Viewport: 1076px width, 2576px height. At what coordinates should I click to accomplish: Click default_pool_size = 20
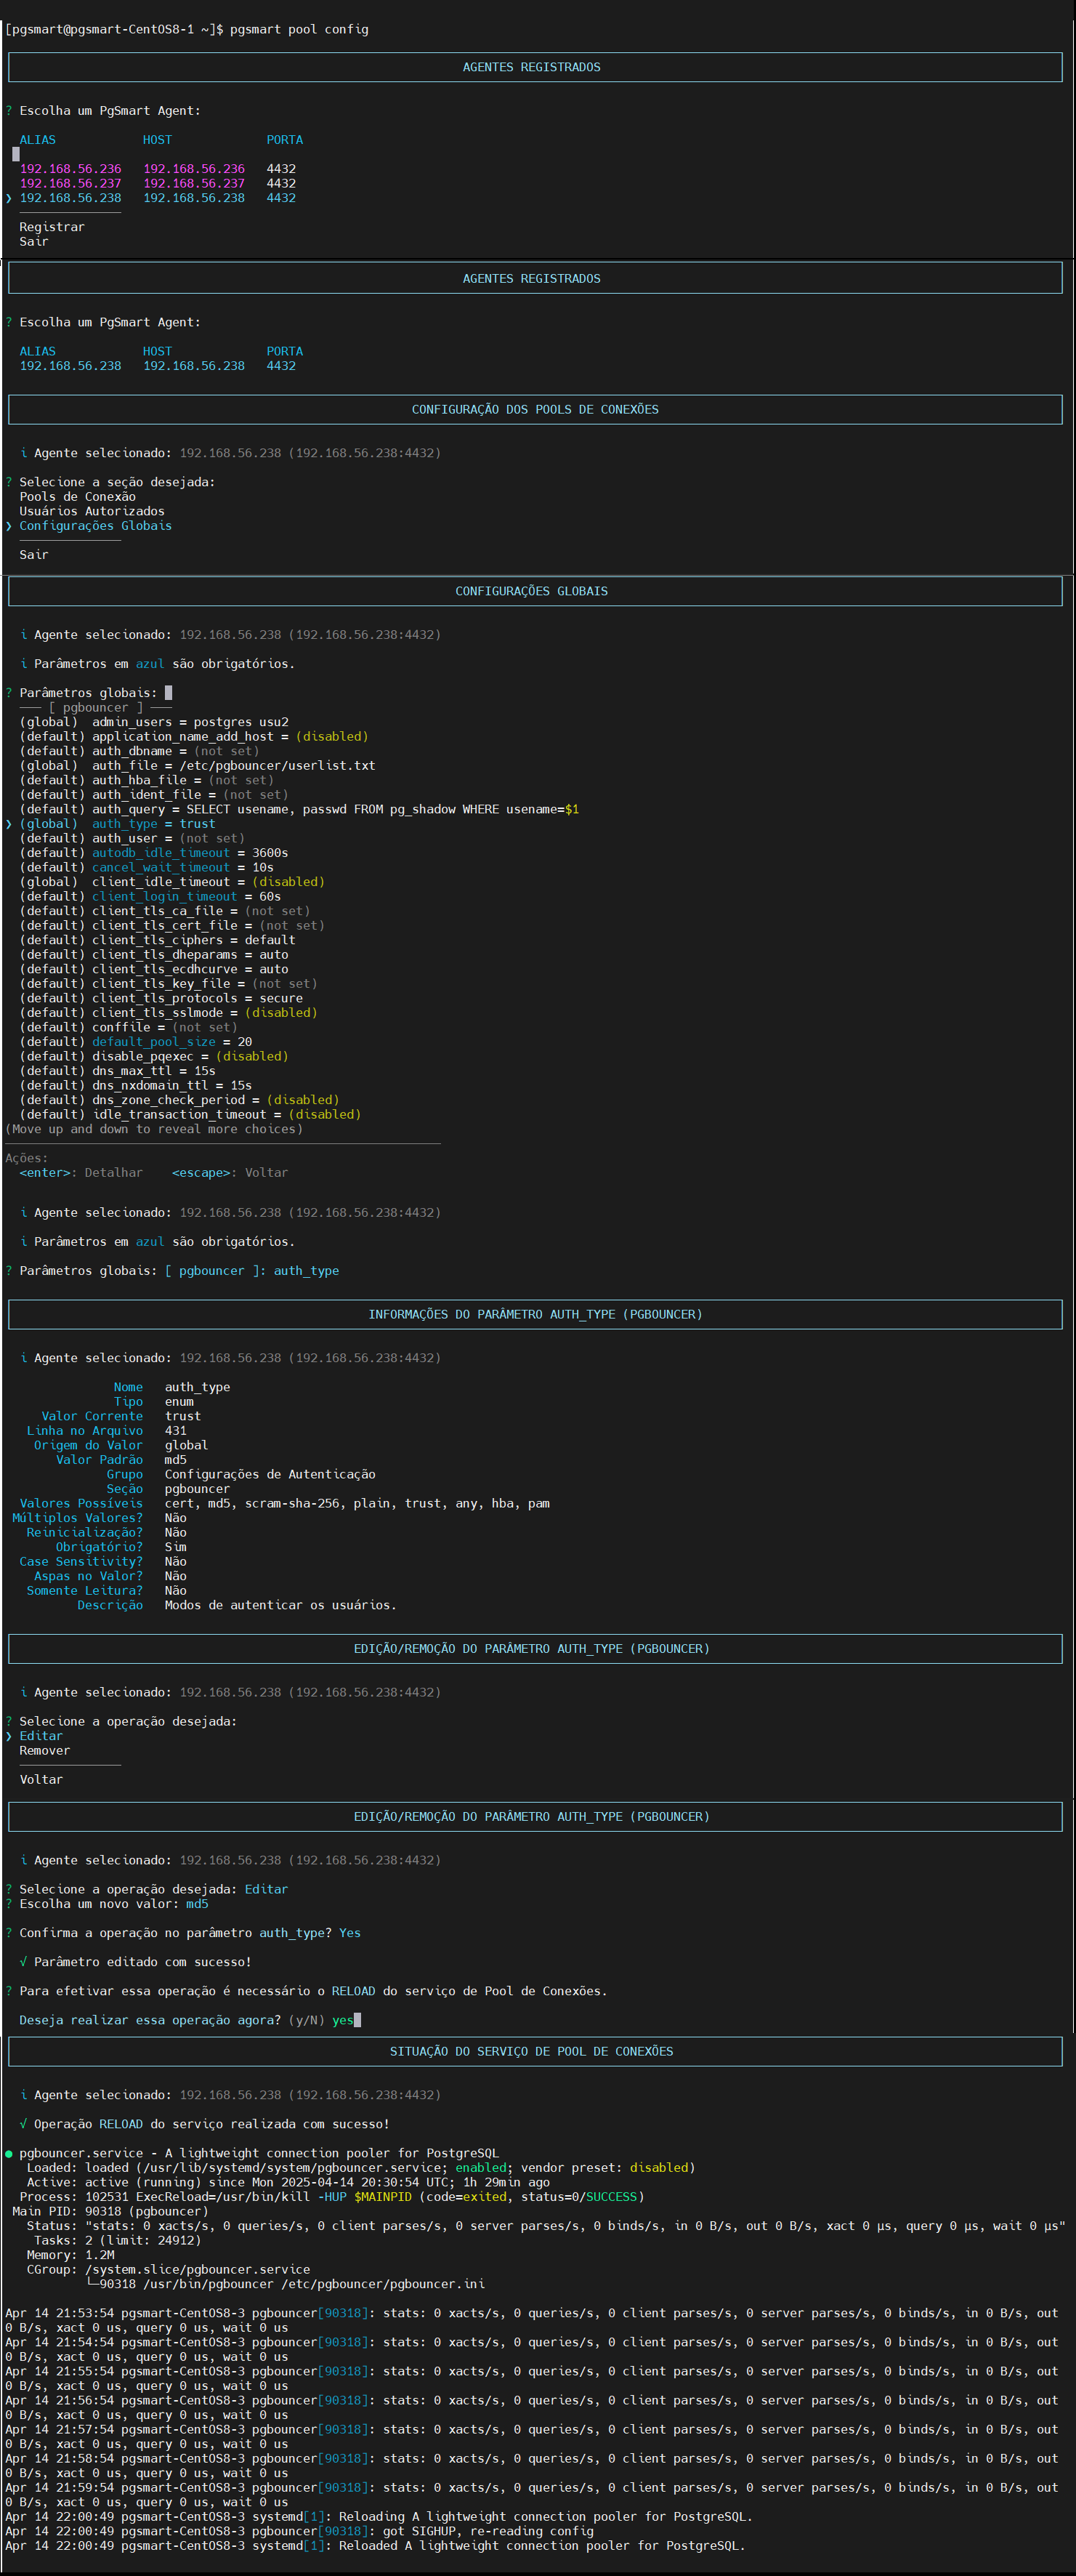click(x=136, y=1041)
